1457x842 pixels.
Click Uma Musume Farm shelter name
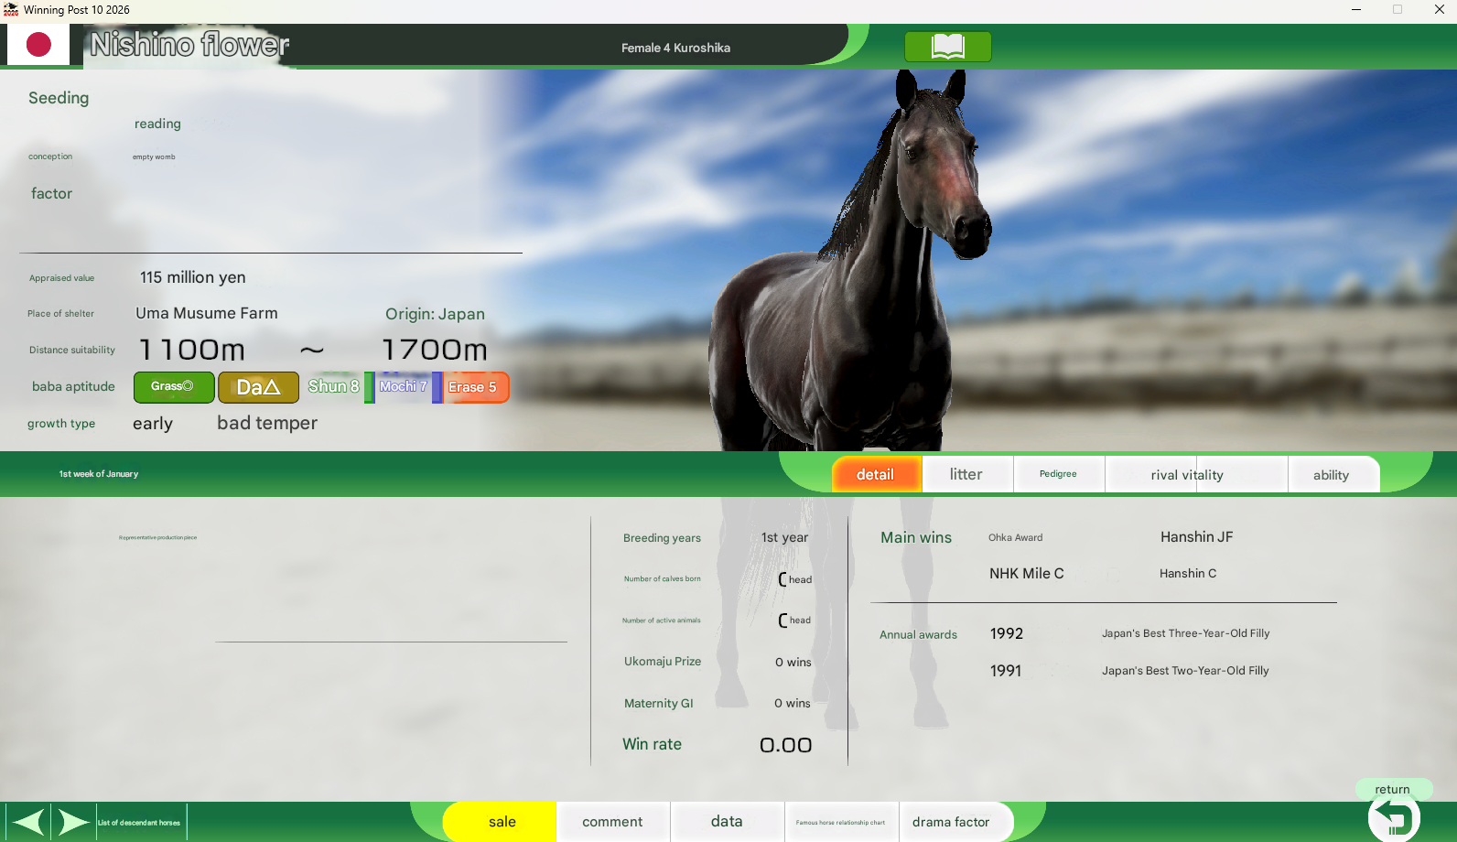207,313
